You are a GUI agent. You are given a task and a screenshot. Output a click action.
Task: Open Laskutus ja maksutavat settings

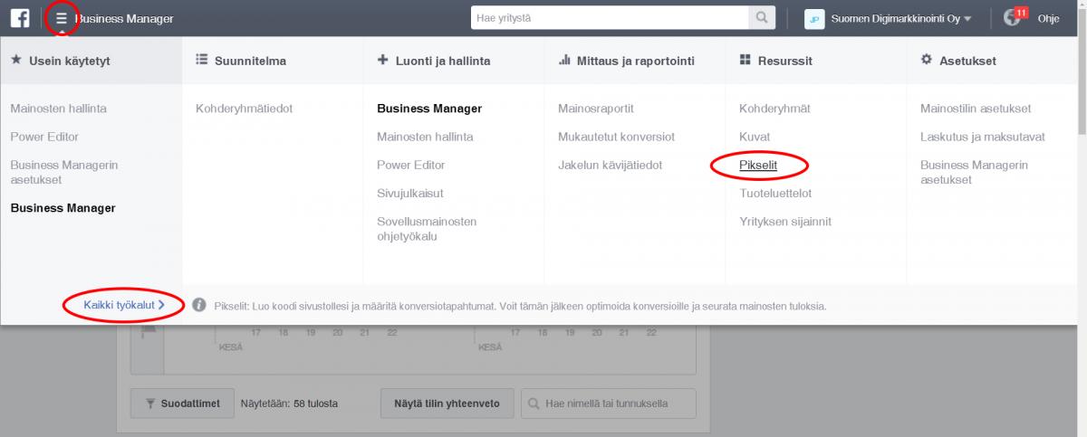tap(983, 137)
